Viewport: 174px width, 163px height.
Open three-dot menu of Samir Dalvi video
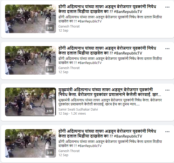click(x=167, y=90)
